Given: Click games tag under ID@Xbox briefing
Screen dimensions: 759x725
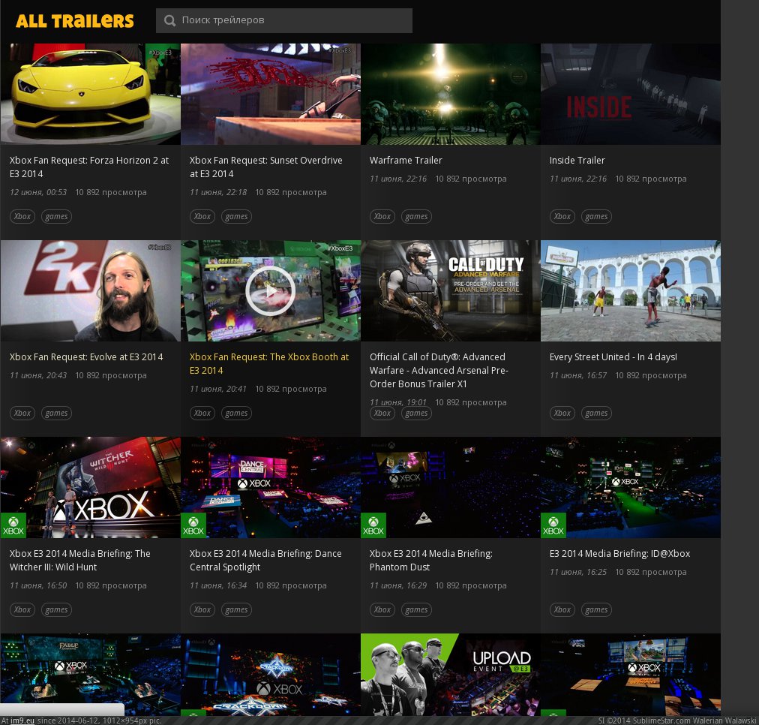Looking at the screenshot, I should click(x=596, y=609).
